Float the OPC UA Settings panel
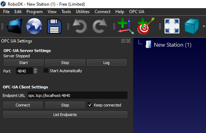The width and height of the screenshot is (206, 133). 123,41
